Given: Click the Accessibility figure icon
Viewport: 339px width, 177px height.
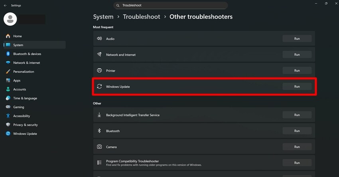Looking at the screenshot, I should pyautogui.click(x=8, y=116).
